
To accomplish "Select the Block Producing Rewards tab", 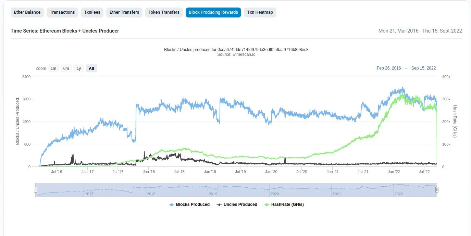I will pyautogui.click(x=213, y=12).
